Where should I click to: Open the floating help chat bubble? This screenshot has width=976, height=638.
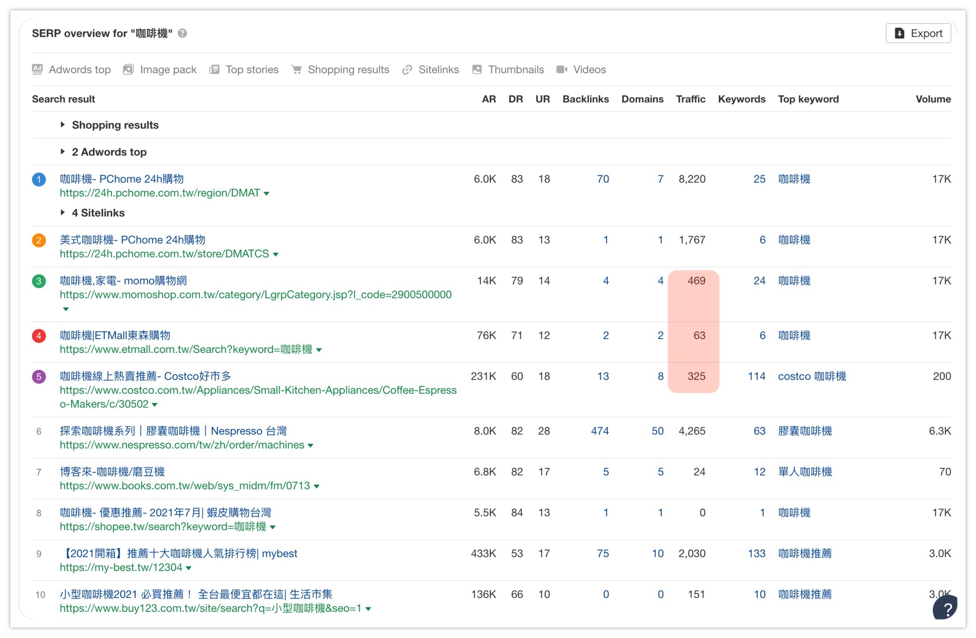[x=946, y=608]
